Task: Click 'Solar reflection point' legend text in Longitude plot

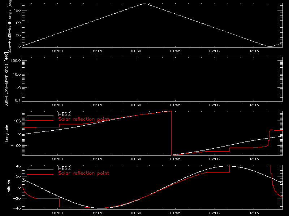Action: [83, 119]
